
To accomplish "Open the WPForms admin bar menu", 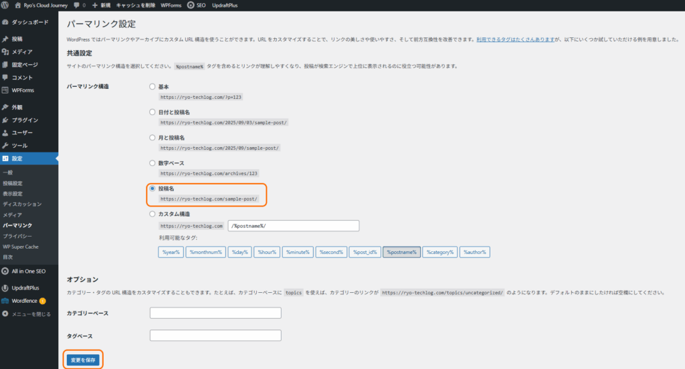I will point(171,5).
